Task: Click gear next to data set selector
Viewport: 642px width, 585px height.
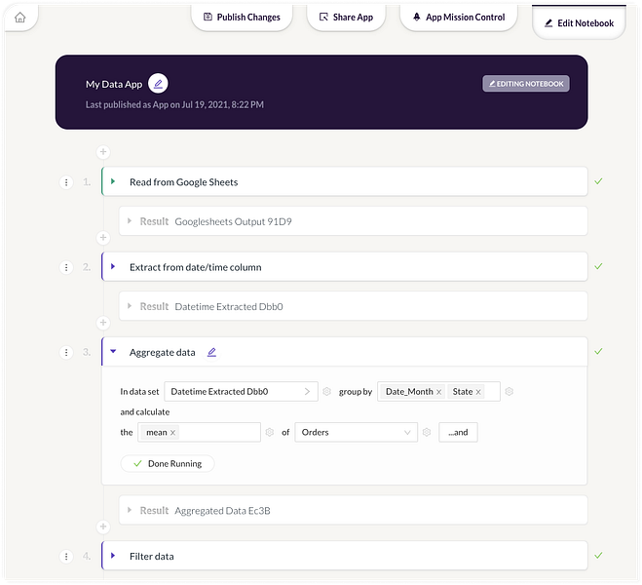Action: [326, 392]
